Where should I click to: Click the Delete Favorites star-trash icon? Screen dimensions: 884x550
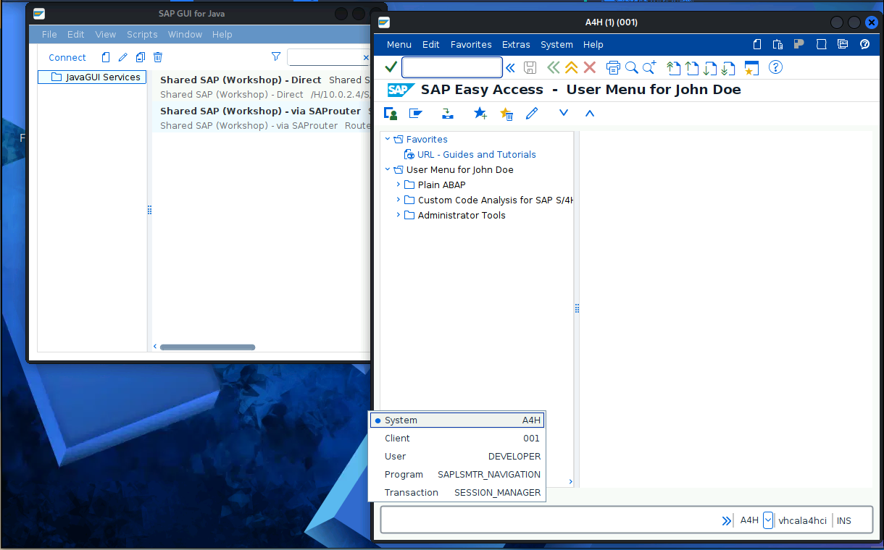click(506, 113)
